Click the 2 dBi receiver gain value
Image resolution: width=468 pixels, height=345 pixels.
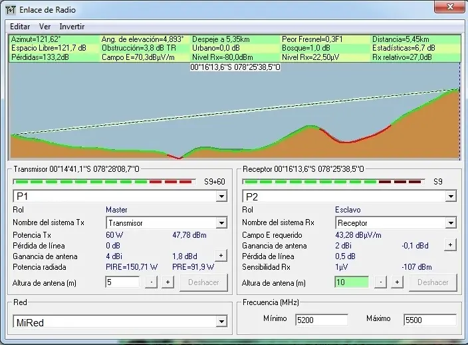(343, 246)
